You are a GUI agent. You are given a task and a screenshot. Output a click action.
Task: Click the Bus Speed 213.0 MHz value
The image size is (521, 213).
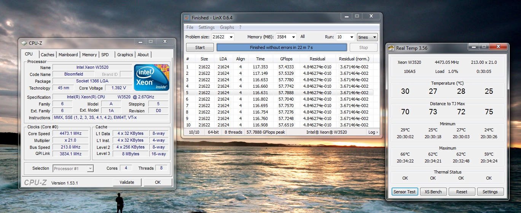[x=71, y=147]
